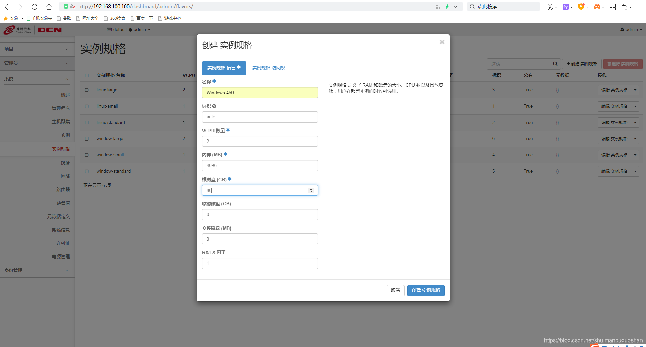Open the address bar dropdown chevron
This screenshot has height=347, width=646.
point(455,7)
